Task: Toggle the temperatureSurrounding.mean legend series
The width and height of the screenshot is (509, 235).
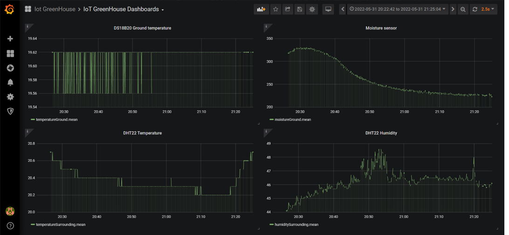Action: coord(61,224)
